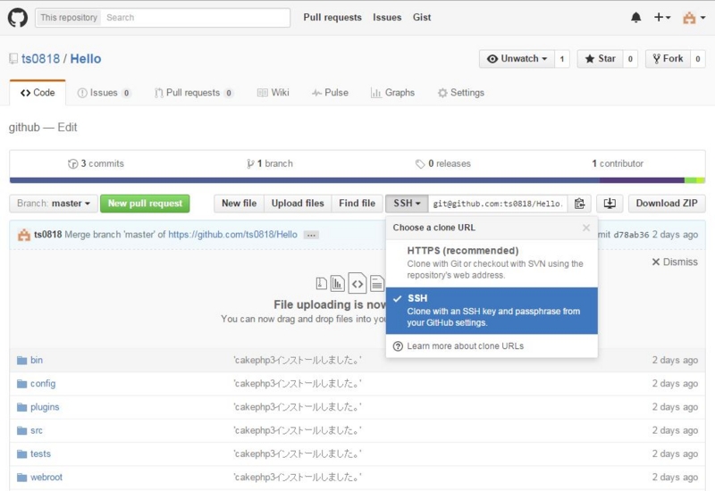Viewport: 715px width, 491px height.
Task: Click ts0818 commit author name
Action: coord(48,235)
